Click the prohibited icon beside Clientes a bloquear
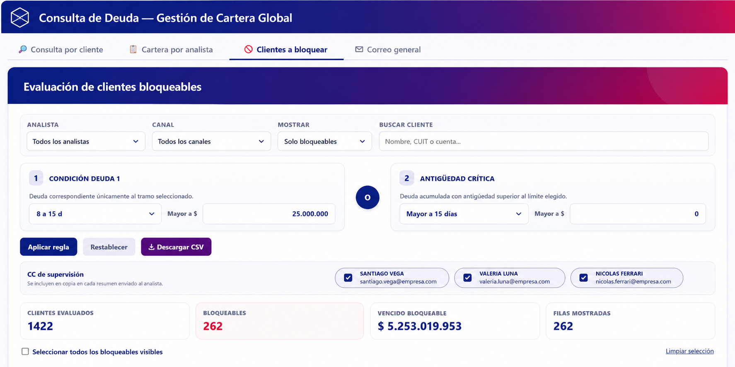The image size is (735, 367). tap(249, 49)
